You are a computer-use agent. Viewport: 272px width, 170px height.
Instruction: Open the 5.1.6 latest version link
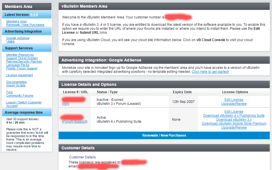[34, 14]
